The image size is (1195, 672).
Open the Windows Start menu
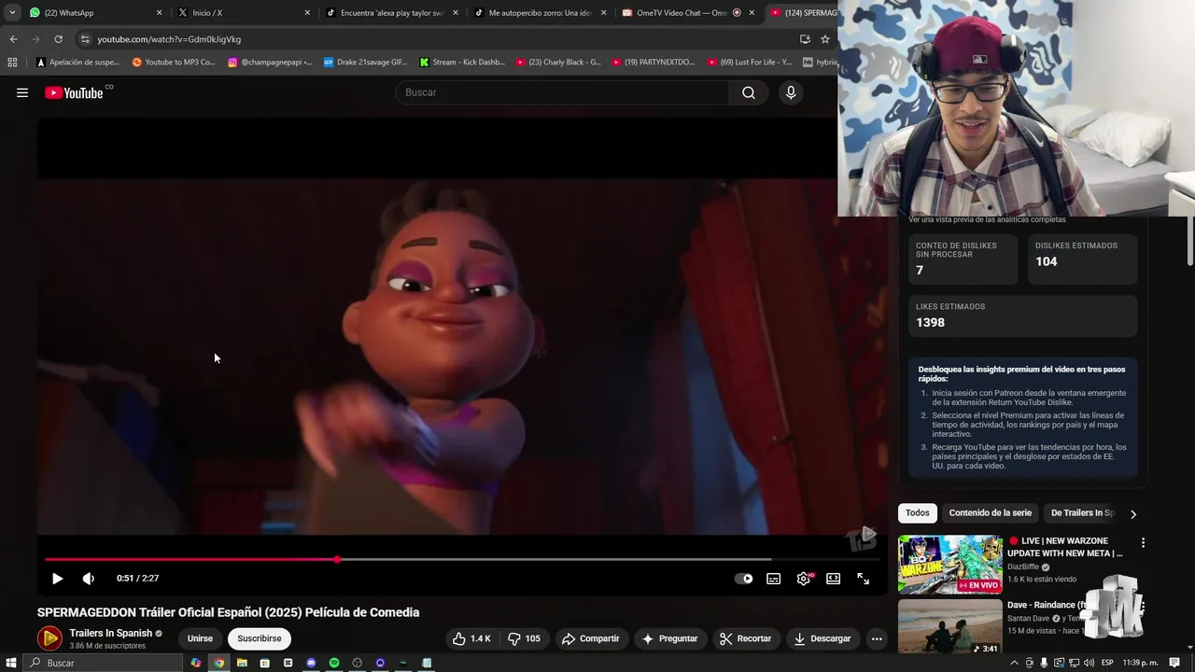(x=11, y=663)
